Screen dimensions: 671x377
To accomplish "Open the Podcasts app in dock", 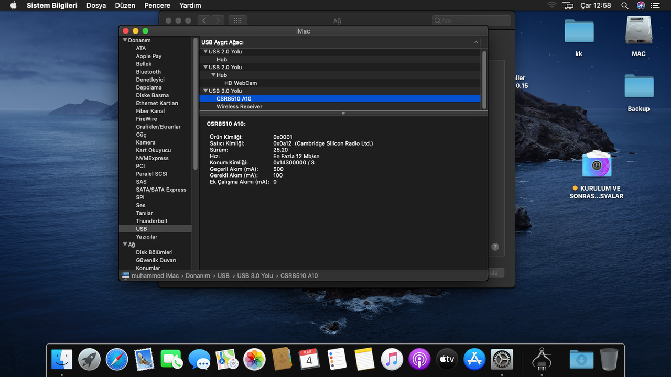I will tap(419, 360).
